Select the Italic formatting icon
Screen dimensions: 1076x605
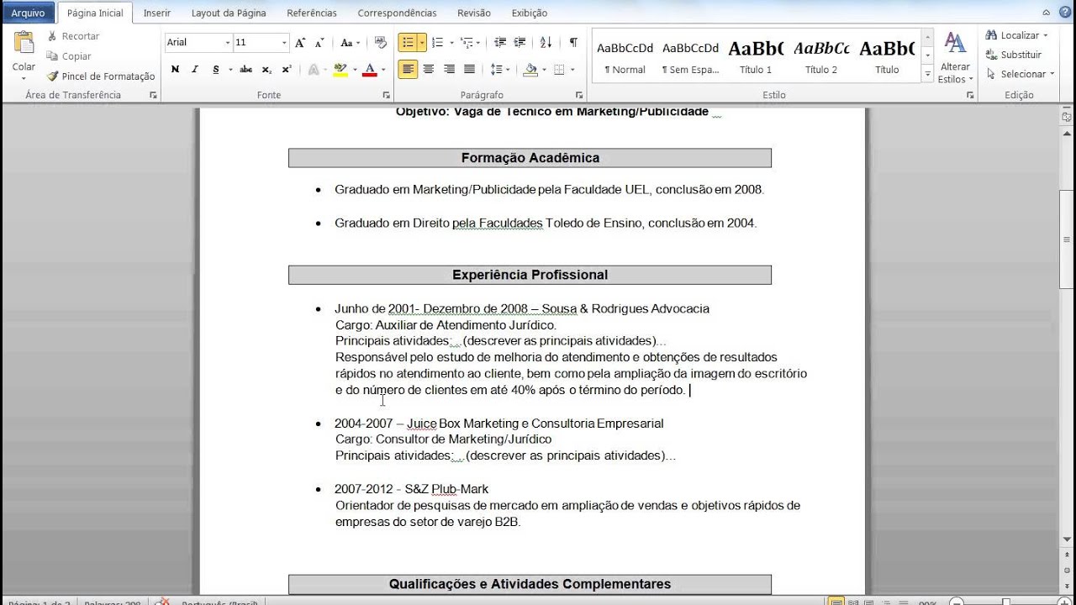click(195, 69)
